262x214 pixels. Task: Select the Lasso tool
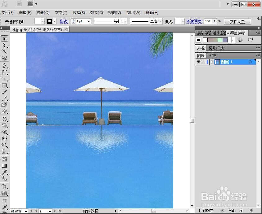tap(4, 58)
